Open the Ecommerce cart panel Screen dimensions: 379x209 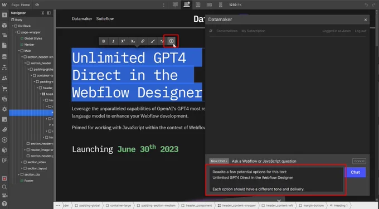click(4, 89)
